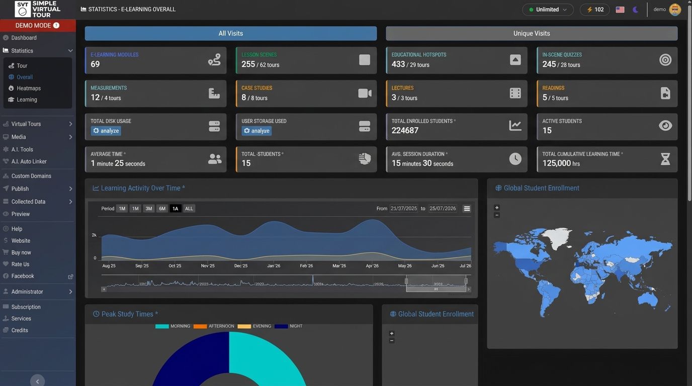The width and height of the screenshot is (692, 386).
Task: Toggle the MORNING series in Peak Study Times legend
Action: 173,326
